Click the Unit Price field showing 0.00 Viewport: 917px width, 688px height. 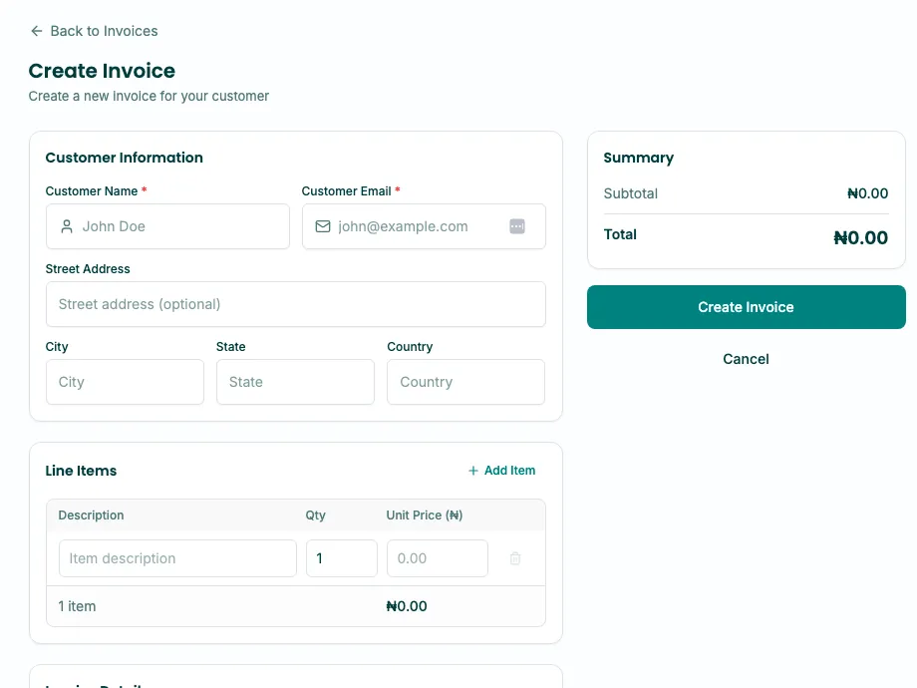click(x=438, y=558)
